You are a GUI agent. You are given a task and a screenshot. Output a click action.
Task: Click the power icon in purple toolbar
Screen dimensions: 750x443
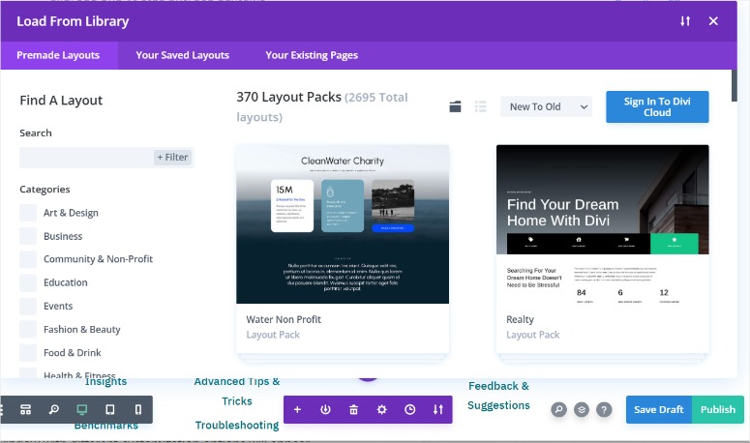point(325,409)
